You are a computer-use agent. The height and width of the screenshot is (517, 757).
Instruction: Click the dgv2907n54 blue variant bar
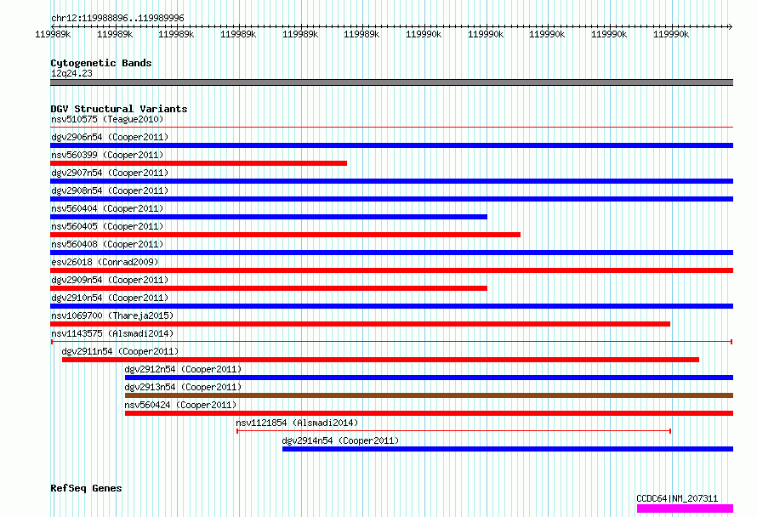coord(391,181)
